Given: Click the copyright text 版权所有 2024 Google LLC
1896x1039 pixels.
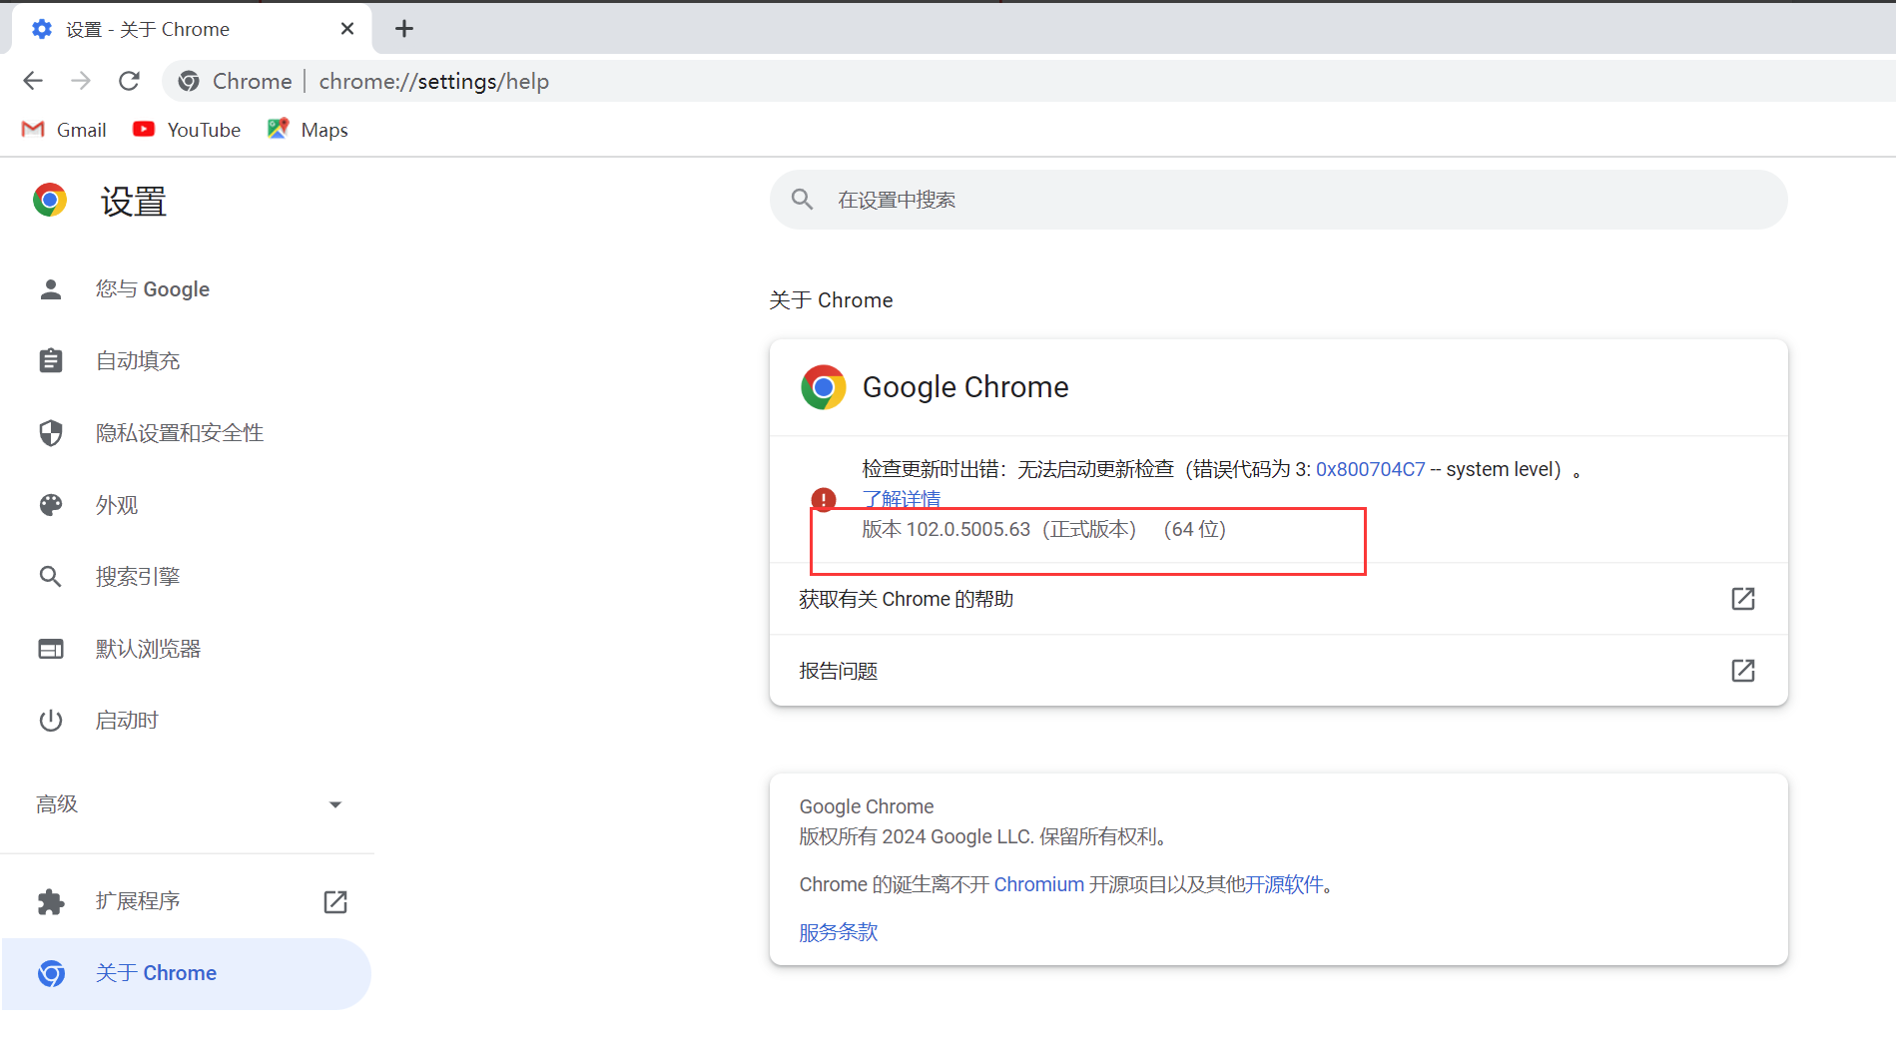Looking at the screenshot, I should [x=916, y=836].
